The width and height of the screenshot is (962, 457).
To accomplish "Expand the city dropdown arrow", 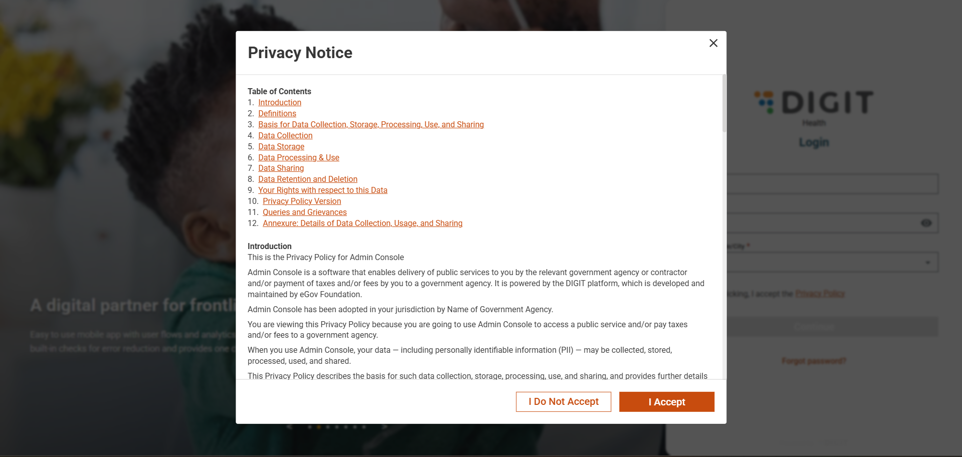I will (927, 263).
